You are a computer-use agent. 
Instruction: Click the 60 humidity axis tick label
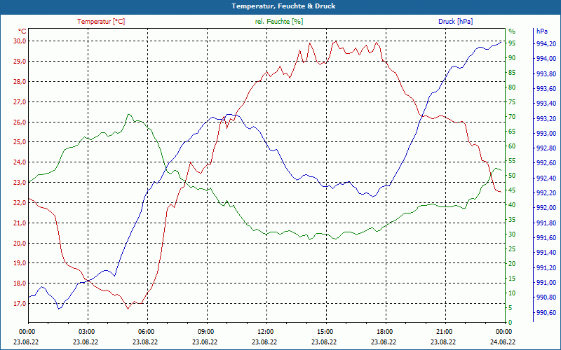point(512,146)
